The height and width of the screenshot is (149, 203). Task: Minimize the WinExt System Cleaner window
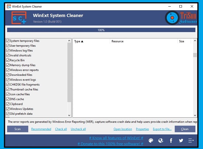tap(170, 7)
